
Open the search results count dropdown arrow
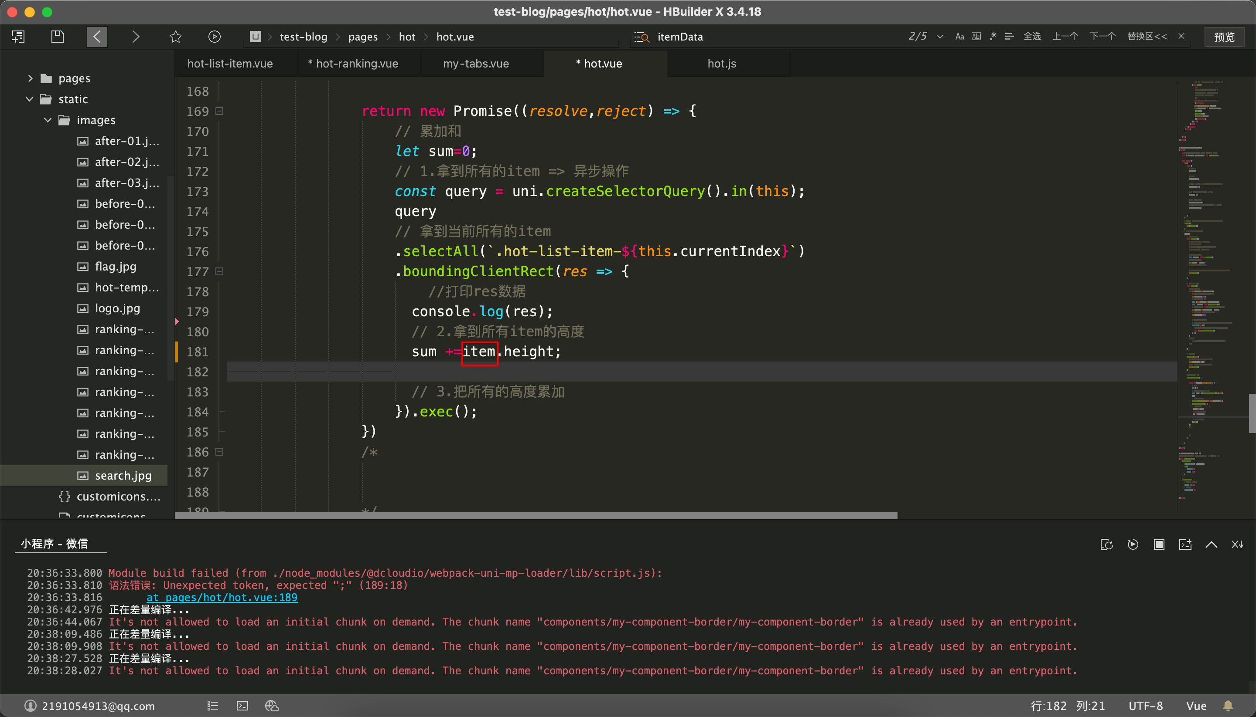click(940, 37)
